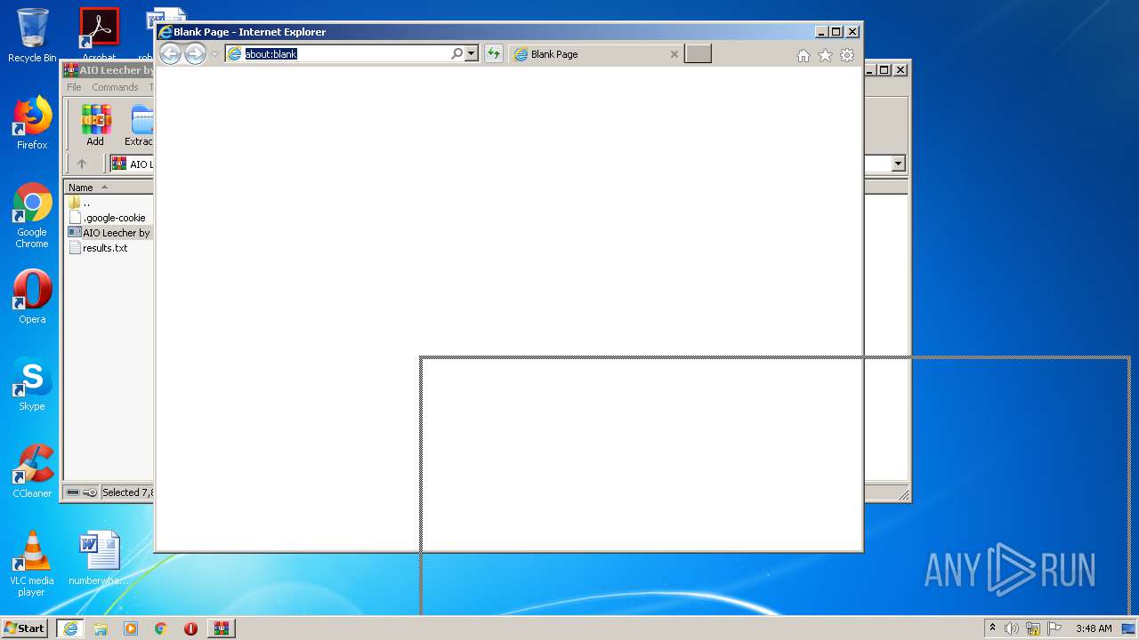
Task: View IE favorites star
Action: click(x=825, y=55)
